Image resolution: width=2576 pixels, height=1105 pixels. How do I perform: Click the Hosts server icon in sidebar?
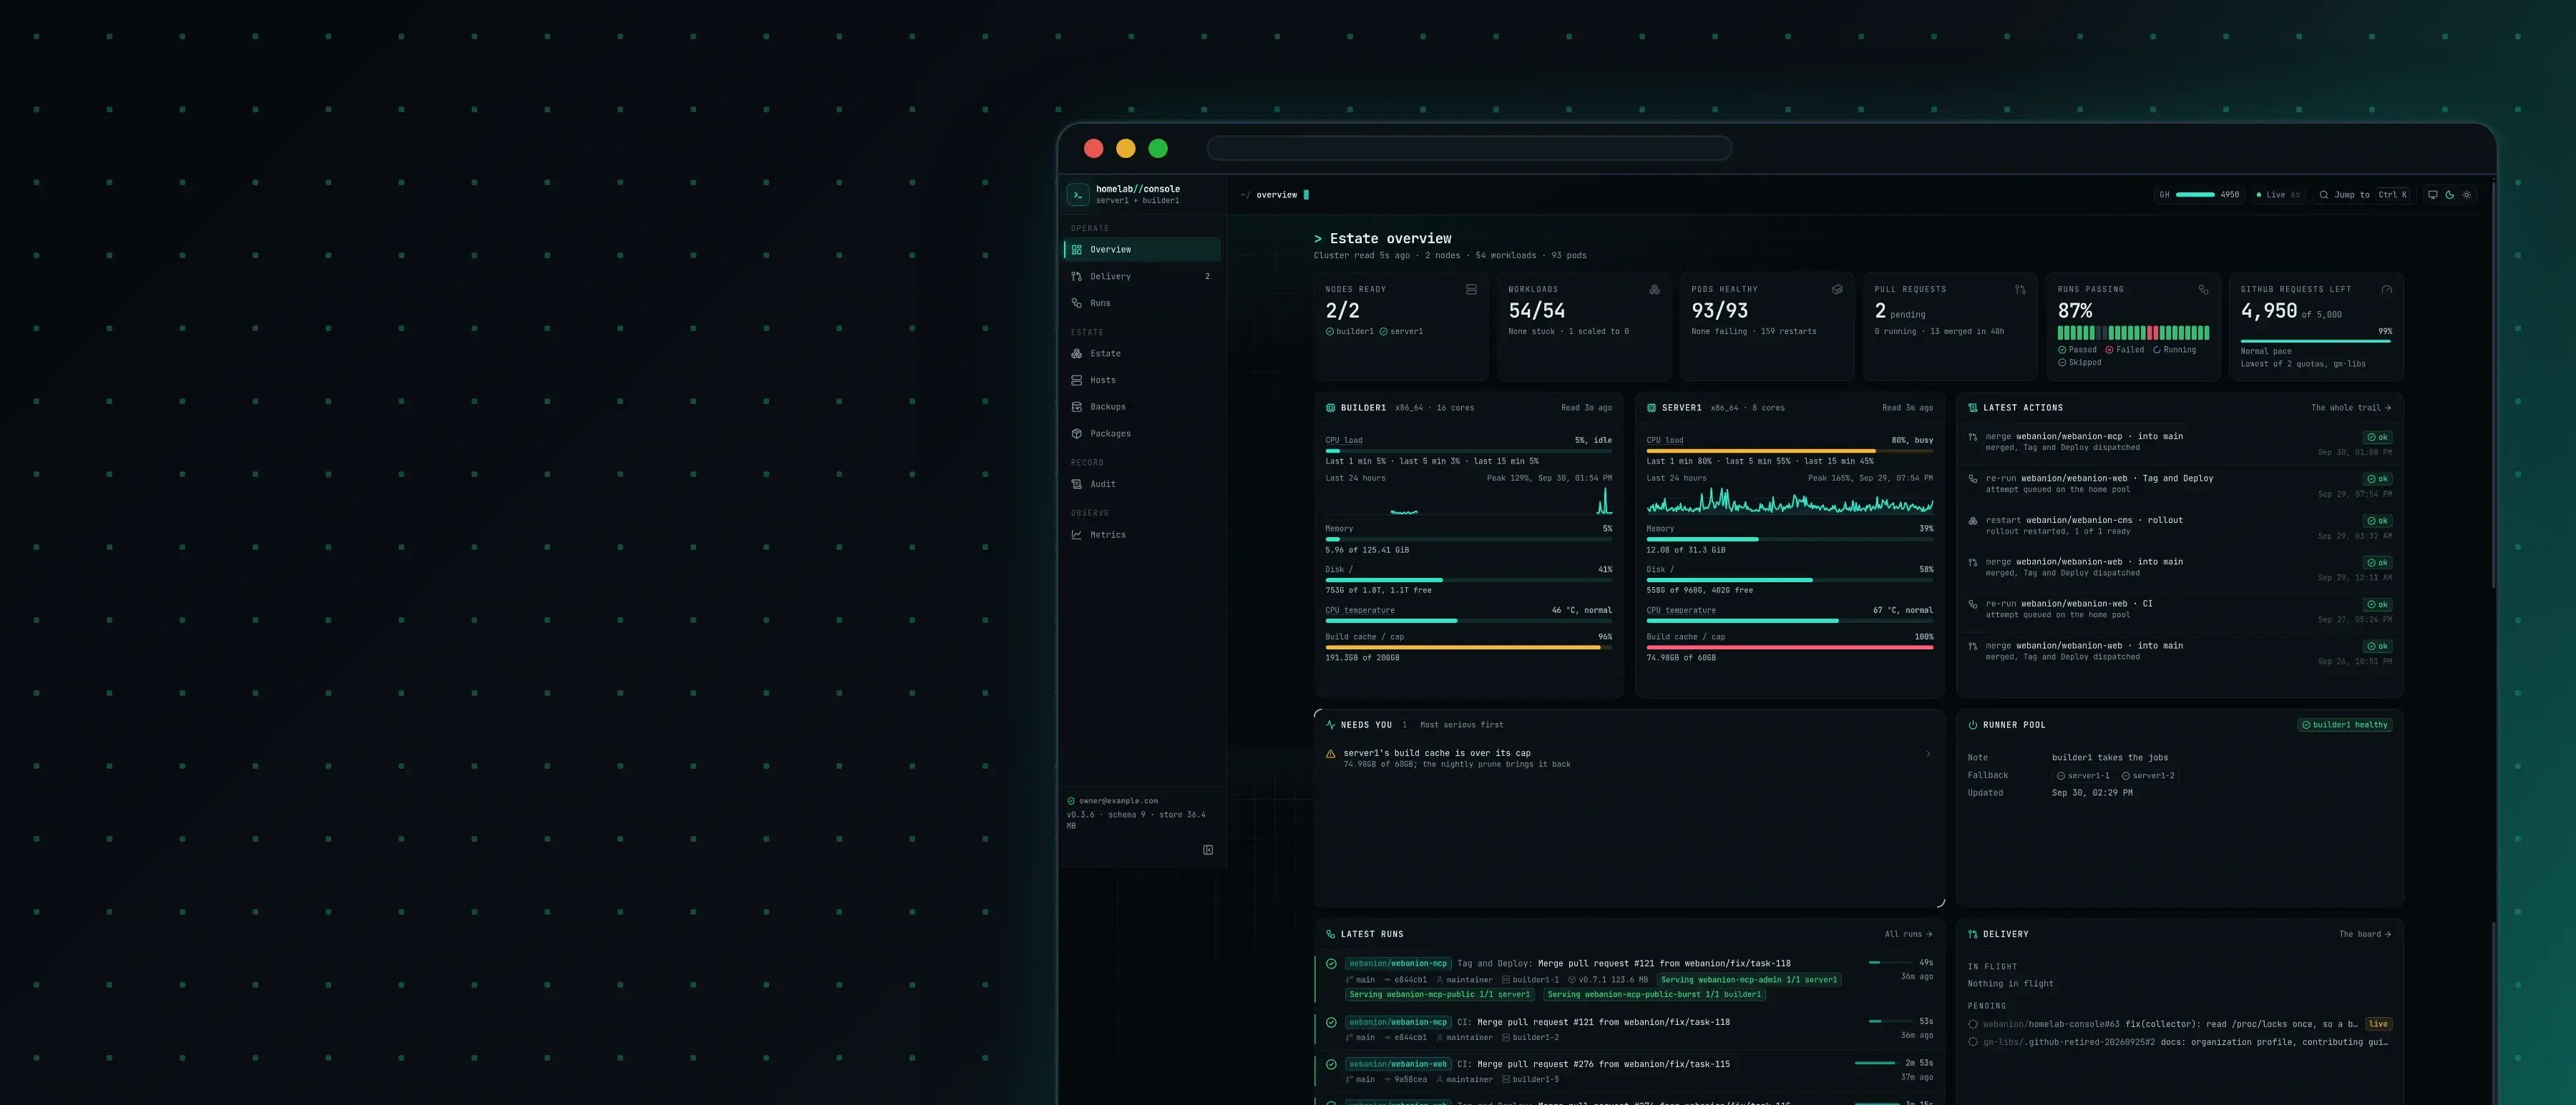[1076, 380]
